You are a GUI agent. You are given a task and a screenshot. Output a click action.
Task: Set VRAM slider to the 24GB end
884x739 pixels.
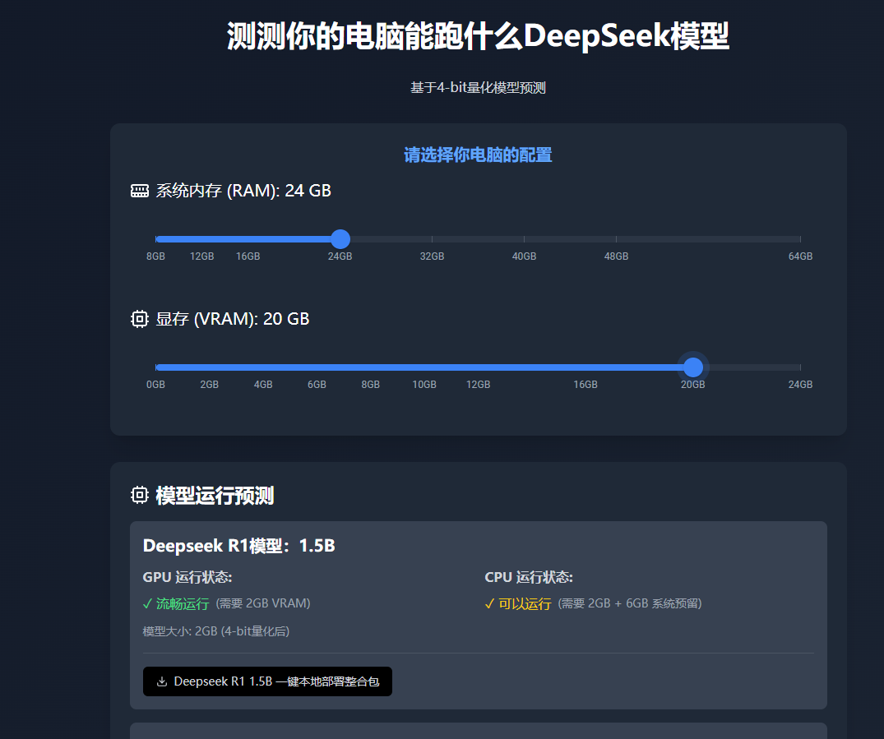click(x=800, y=367)
